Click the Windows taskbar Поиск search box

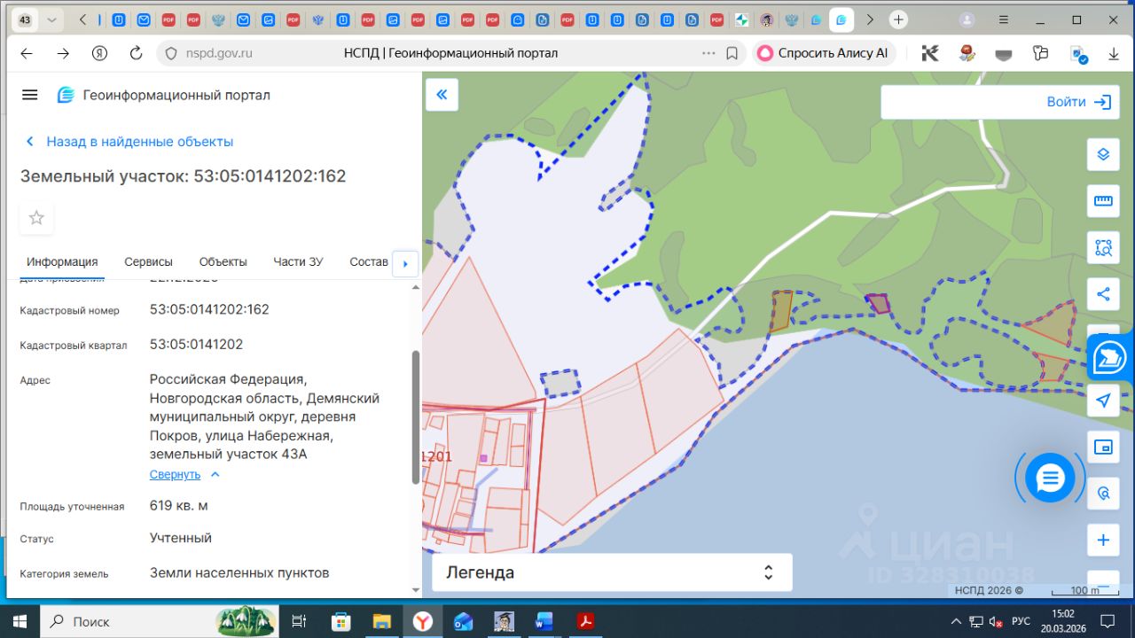(160, 621)
